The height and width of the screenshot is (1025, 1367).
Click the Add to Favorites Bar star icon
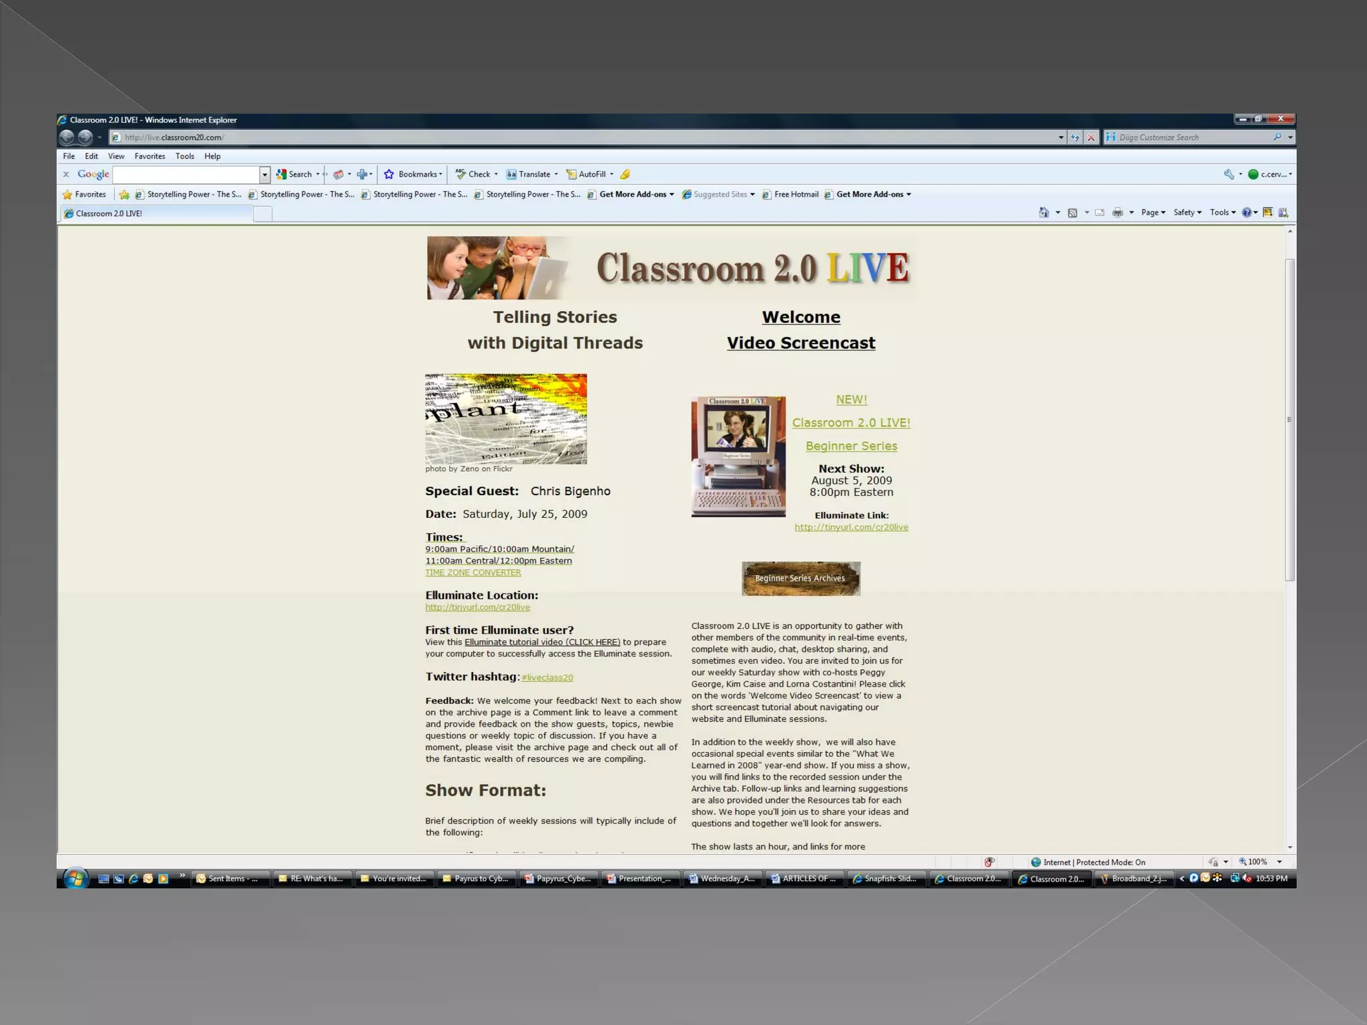pos(125,195)
